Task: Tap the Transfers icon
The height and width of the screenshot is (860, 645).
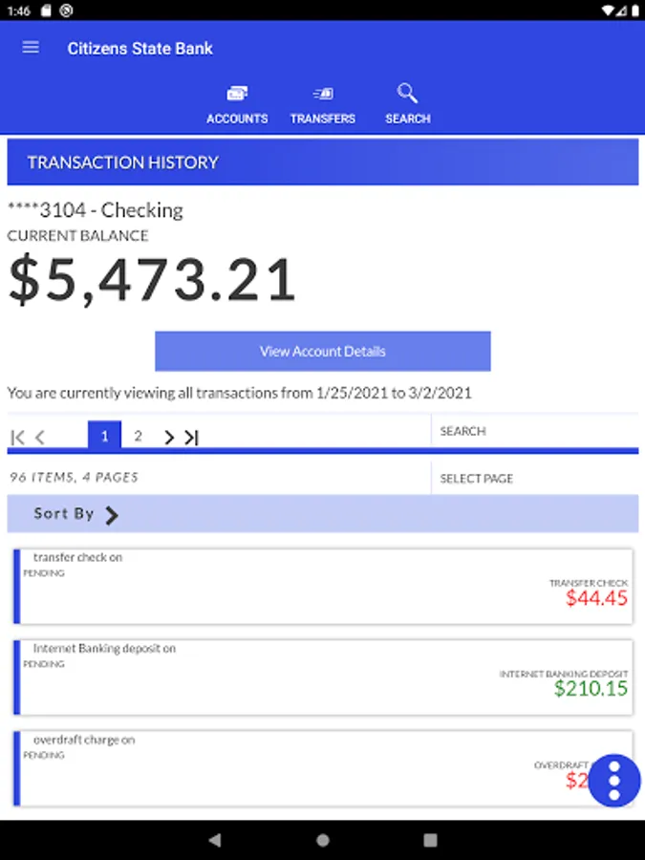Action: point(323,94)
